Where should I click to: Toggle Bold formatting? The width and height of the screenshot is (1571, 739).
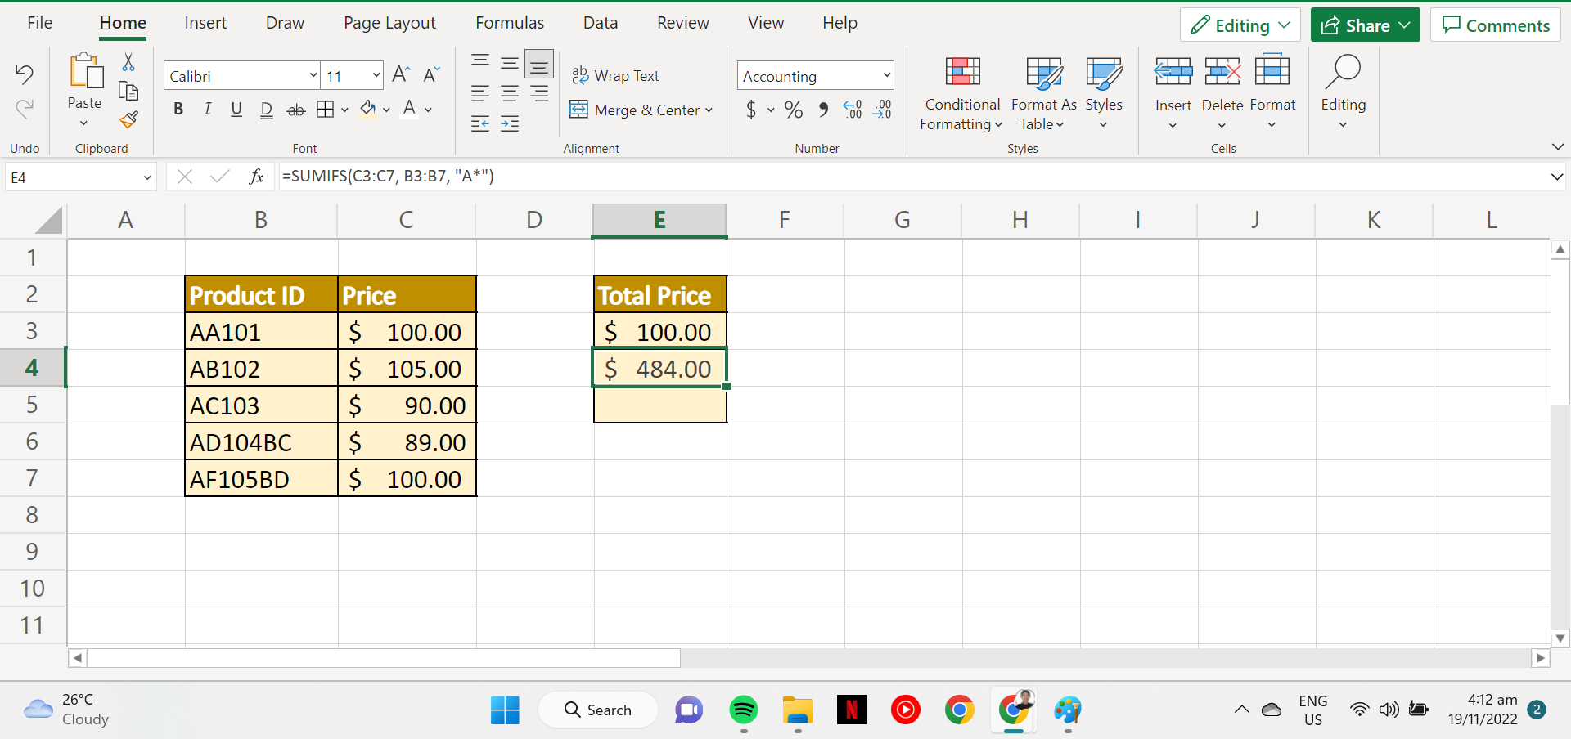click(x=178, y=110)
